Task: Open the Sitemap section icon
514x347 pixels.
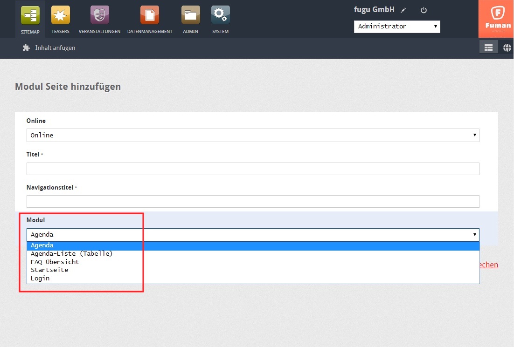Action: tap(30, 15)
